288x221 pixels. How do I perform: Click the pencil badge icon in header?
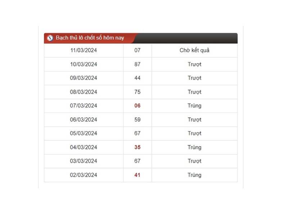[50, 38]
